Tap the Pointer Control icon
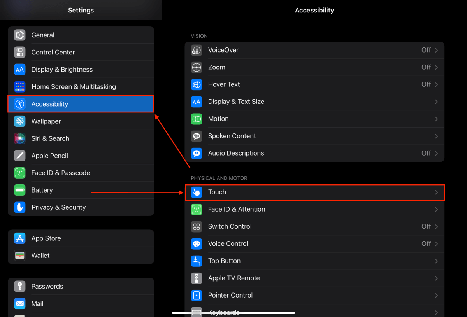 pyautogui.click(x=197, y=295)
